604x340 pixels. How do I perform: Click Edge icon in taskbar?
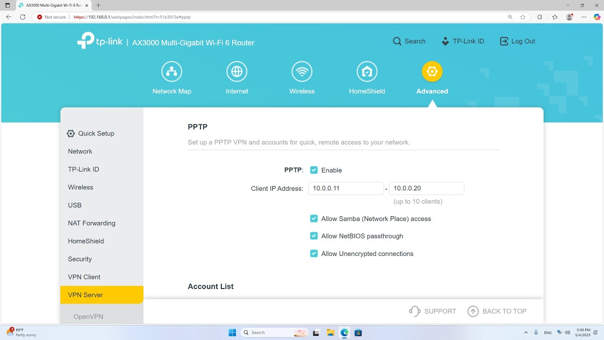[x=344, y=332]
